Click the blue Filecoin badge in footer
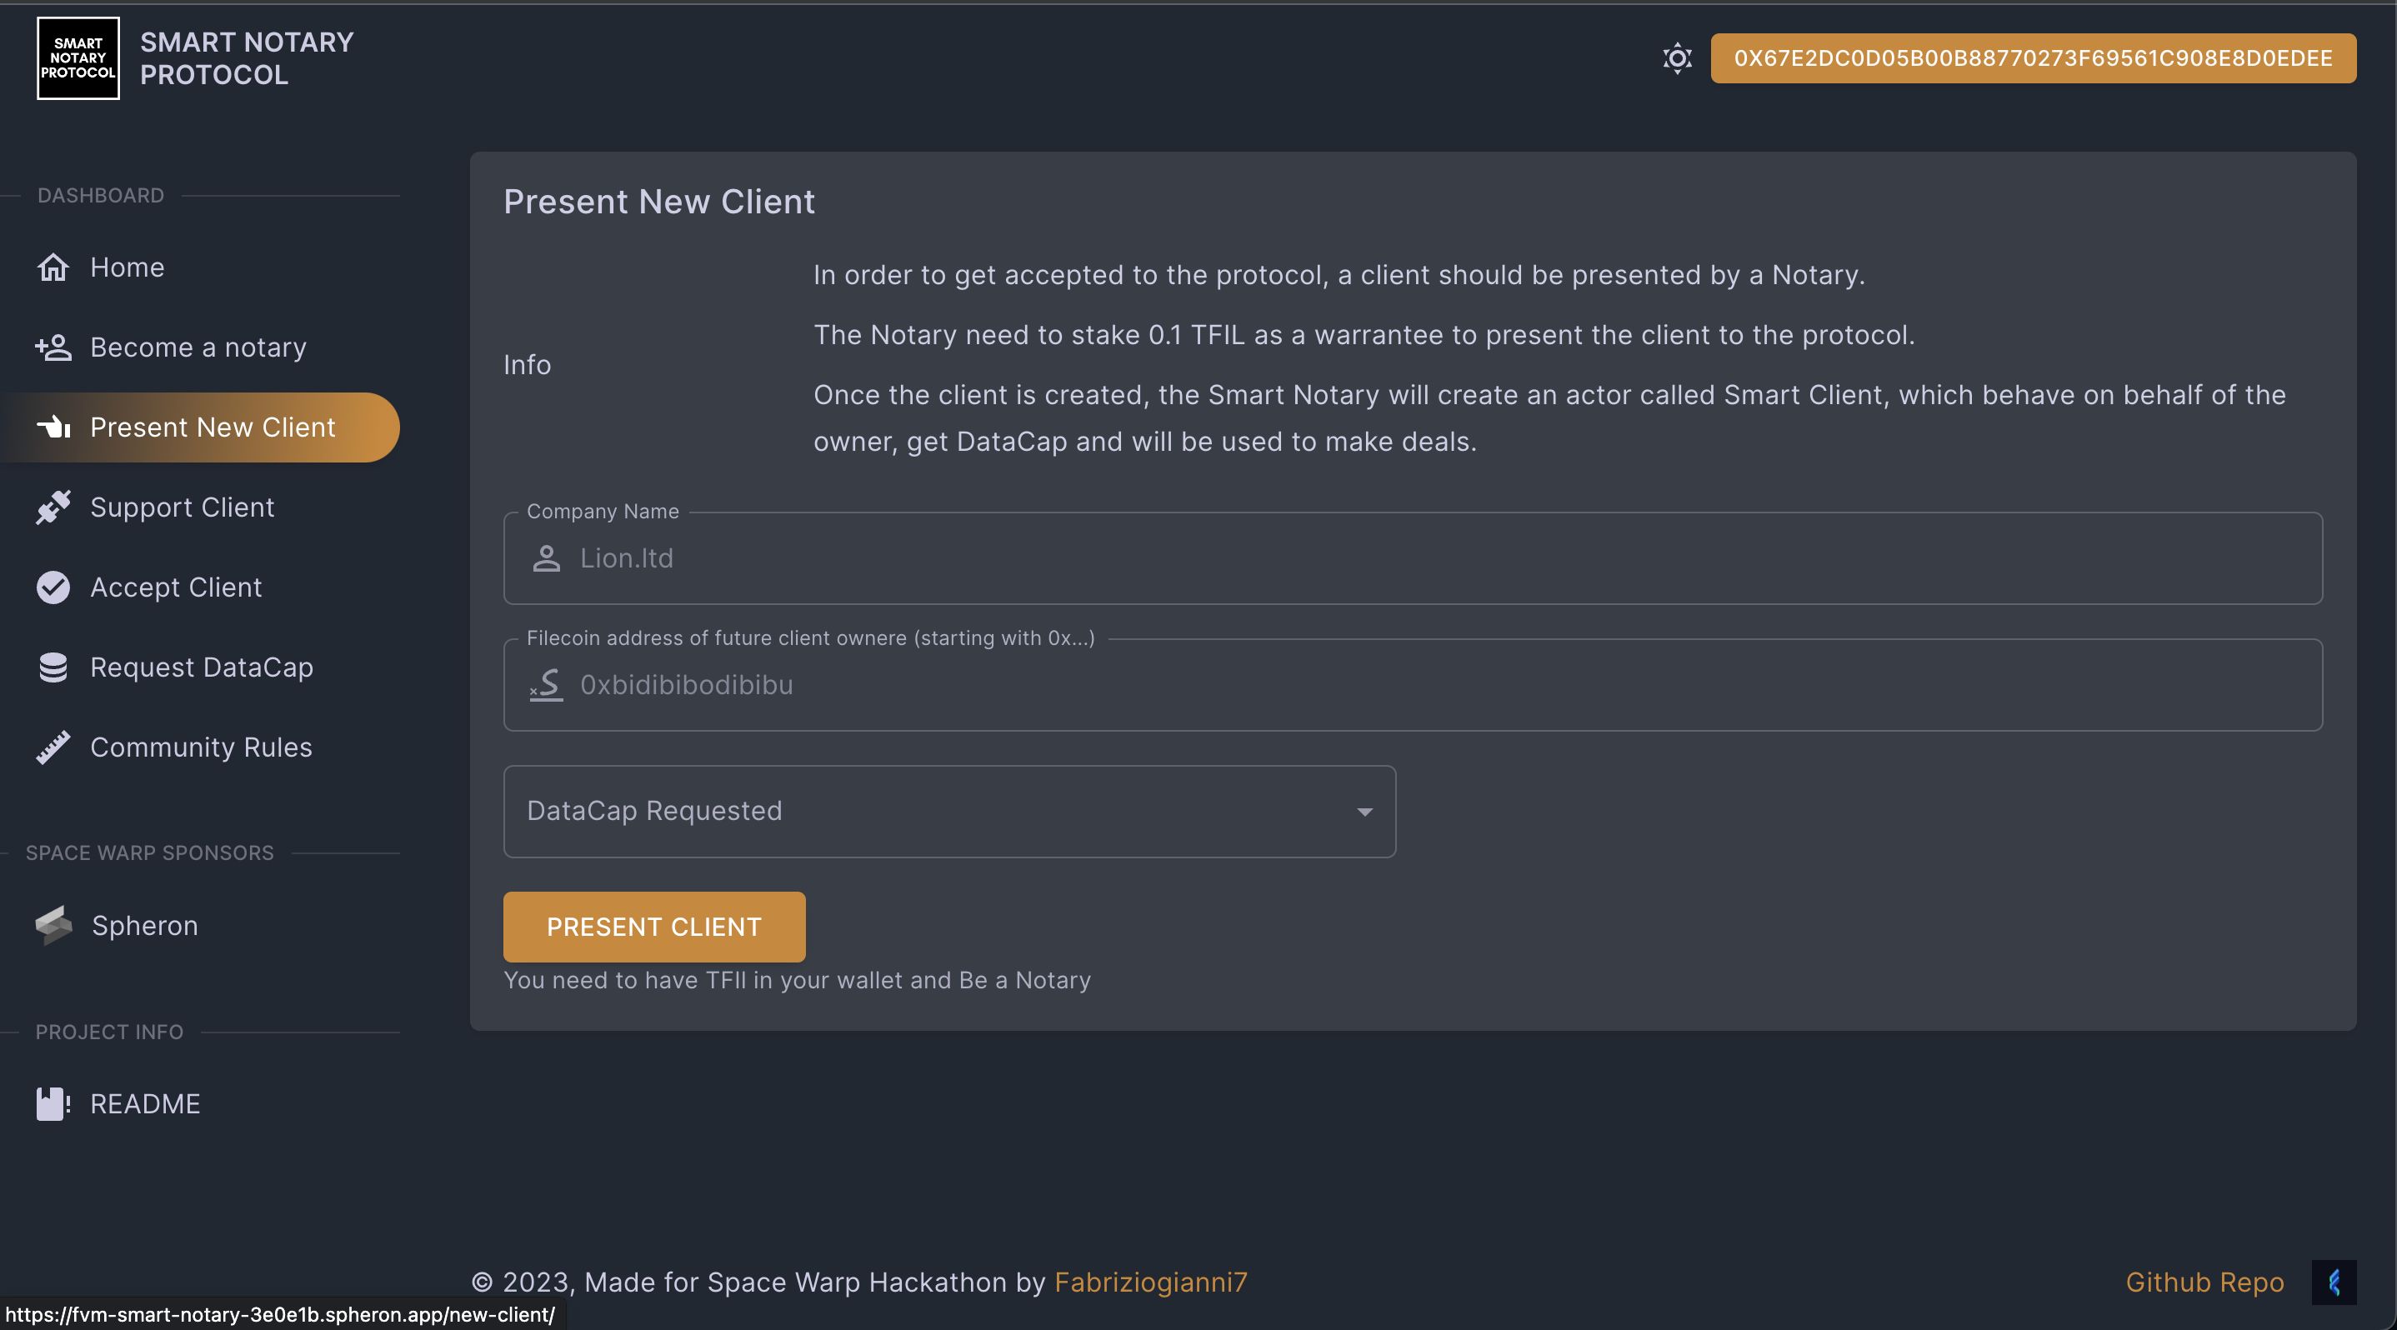The width and height of the screenshot is (2397, 1330). (2334, 1282)
